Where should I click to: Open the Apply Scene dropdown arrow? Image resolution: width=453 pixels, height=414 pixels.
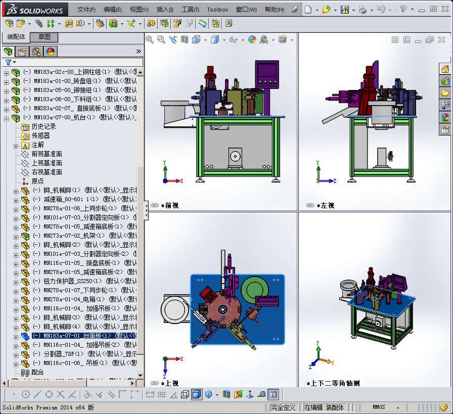(273, 40)
